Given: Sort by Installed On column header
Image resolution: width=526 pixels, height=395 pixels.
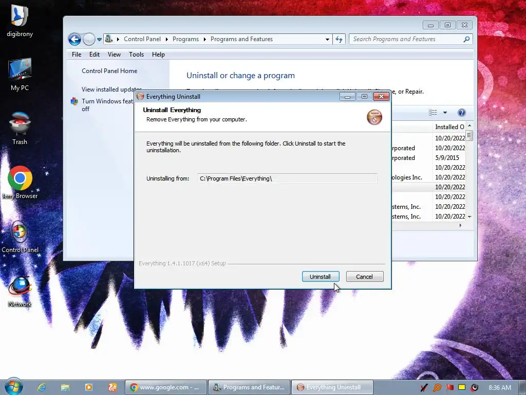Looking at the screenshot, I should [449, 127].
